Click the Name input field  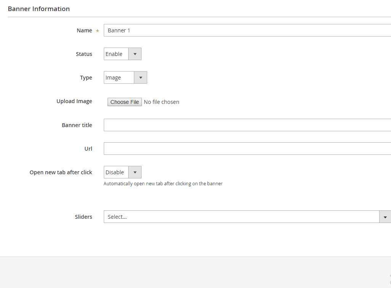pyautogui.click(x=247, y=30)
